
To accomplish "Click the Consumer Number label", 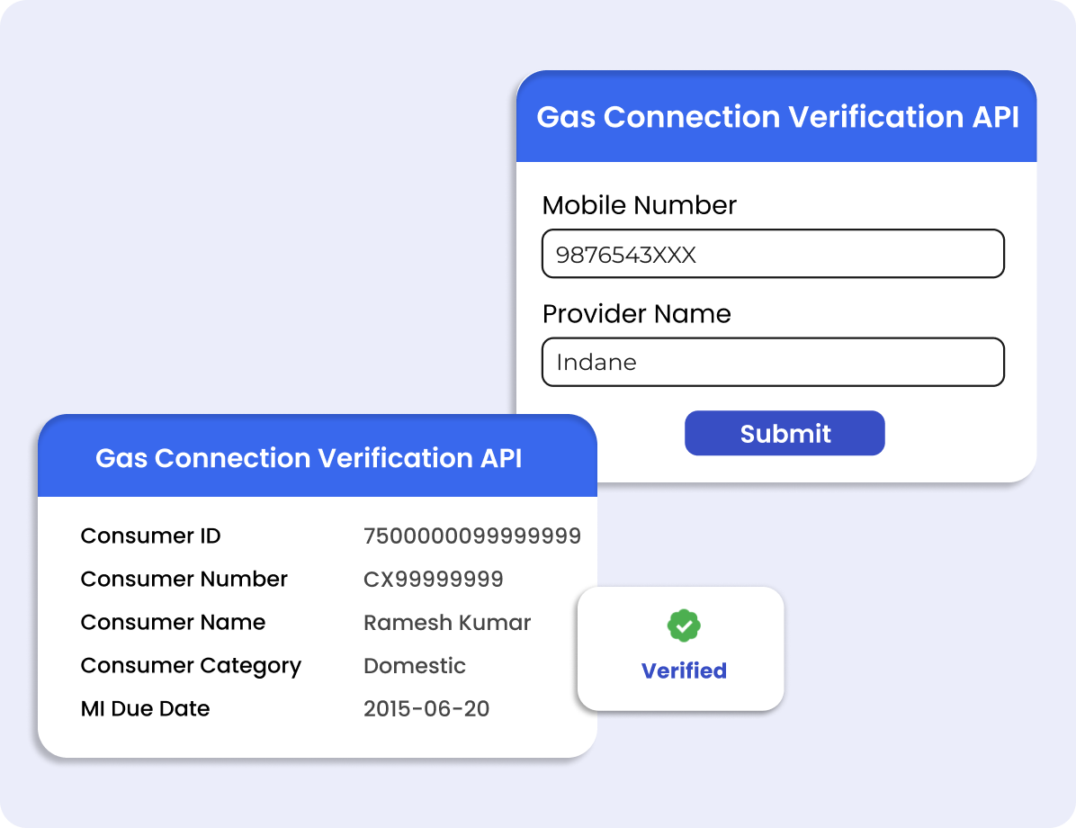I will click(184, 579).
